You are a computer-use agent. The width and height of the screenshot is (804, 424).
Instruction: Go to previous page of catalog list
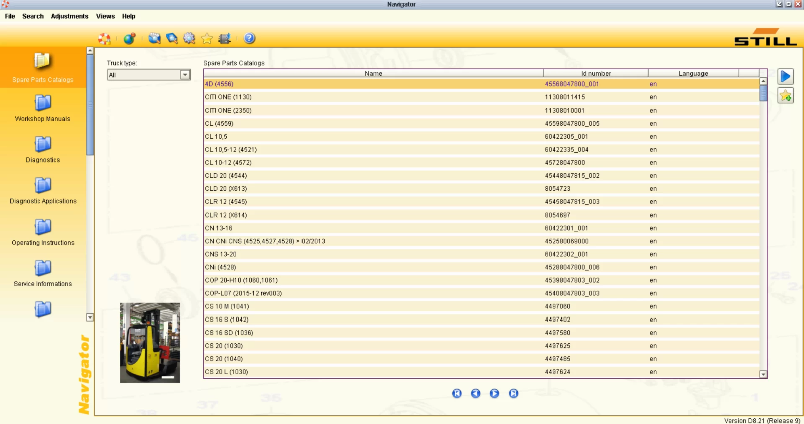(476, 393)
